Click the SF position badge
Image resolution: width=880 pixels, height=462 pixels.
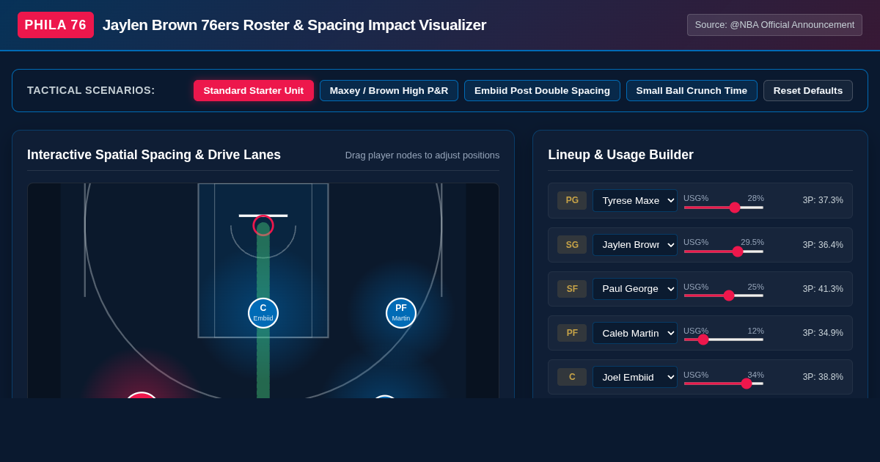click(x=572, y=288)
